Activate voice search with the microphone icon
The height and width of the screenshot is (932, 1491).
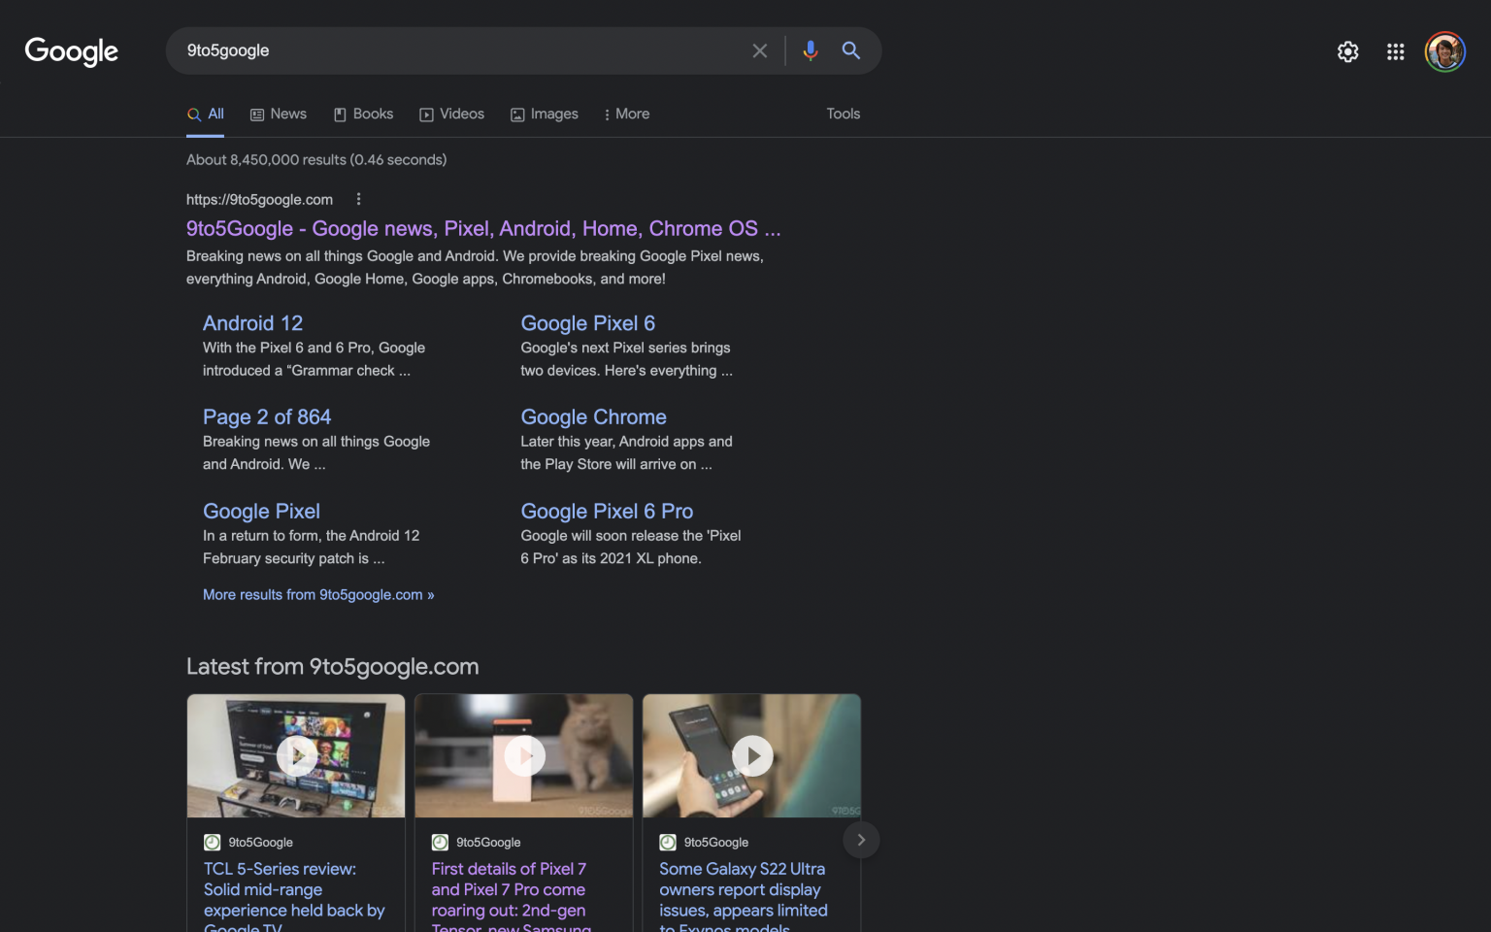pyautogui.click(x=810, y=50)
